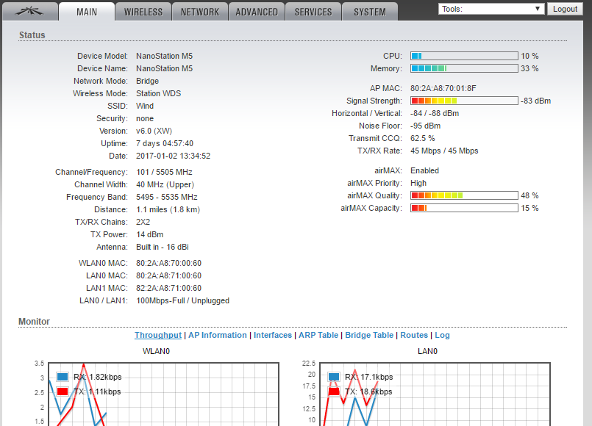Open the WIRELESS tab
592x426 pixels.
click(x=143, y=12)
